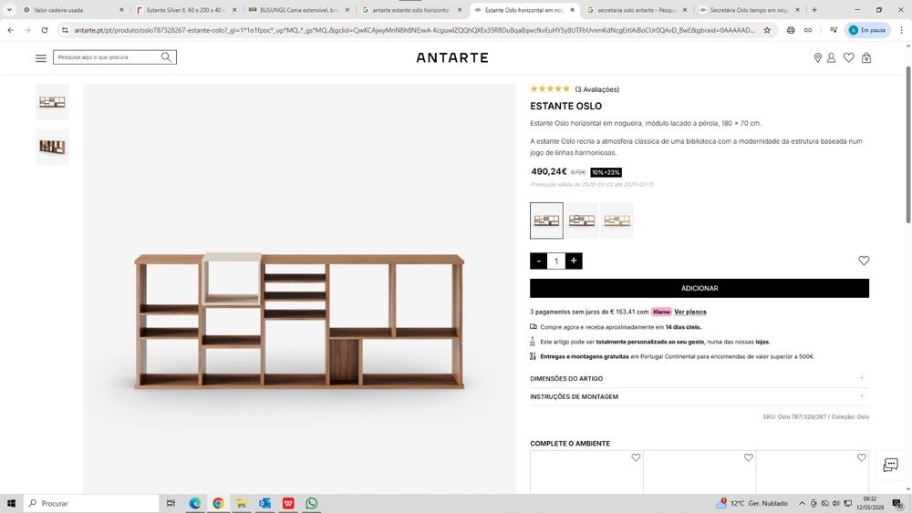Click the Procurar taskbar search box
This screenshot has height=513, width=912.
[x=91, y=503]
